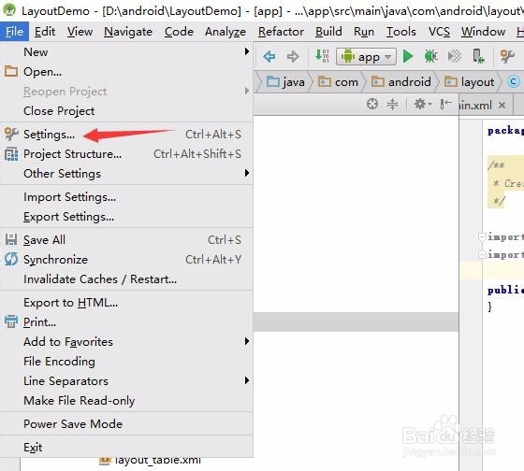Select Make File Read-only entry

click(x=126, y=401)
